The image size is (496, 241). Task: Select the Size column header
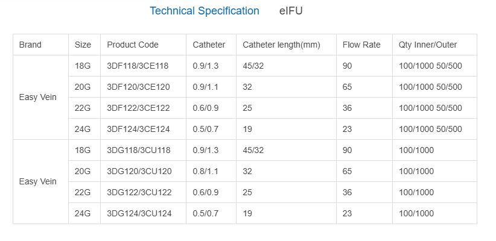[83, 45]
